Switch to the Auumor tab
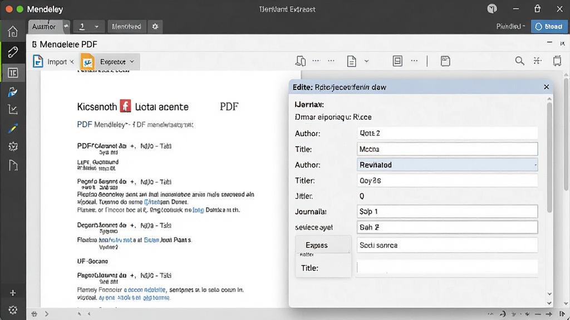The width and height of the screenshot is (570, 320). tap(43, 27)
